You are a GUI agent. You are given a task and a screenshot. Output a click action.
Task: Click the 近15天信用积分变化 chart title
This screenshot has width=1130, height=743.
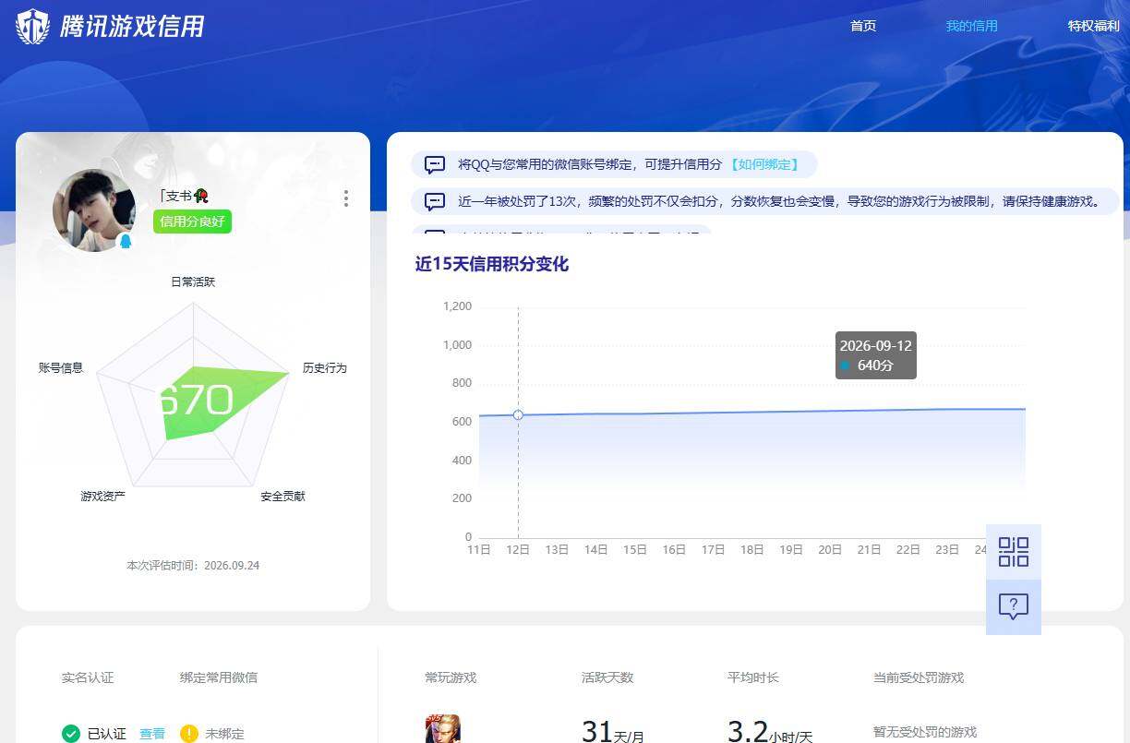pyautogui.click(x=492, y=264)
